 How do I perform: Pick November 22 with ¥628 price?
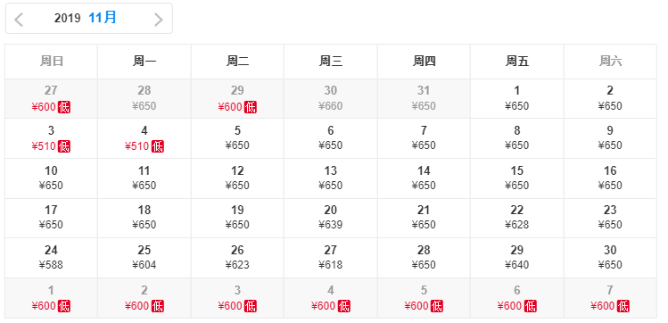[516, 218]
